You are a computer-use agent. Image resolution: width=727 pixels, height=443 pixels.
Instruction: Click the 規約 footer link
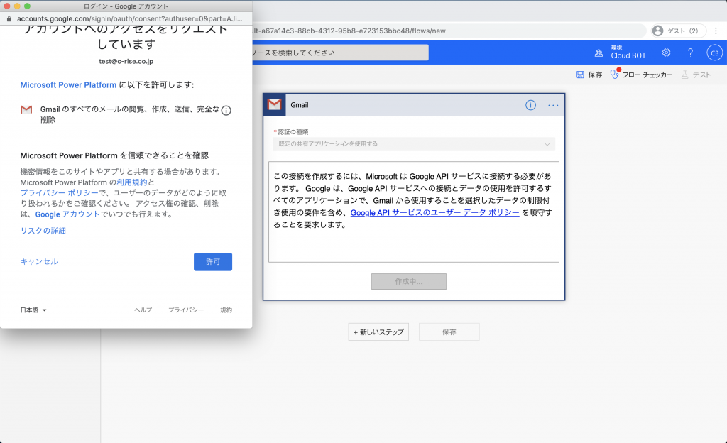click(x=226, y=310)
